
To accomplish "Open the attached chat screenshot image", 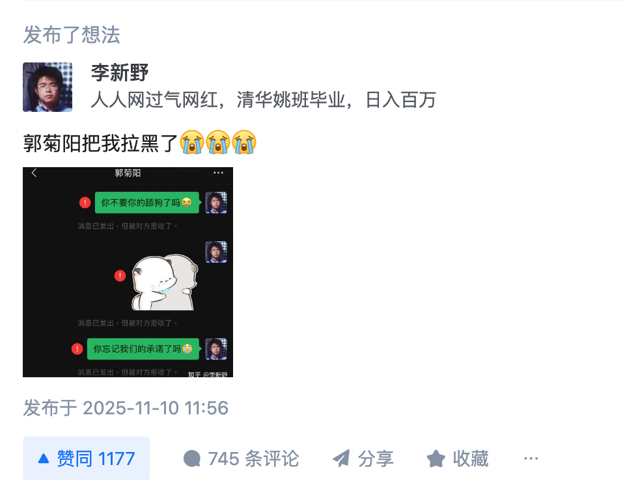I will click(128, 272).
